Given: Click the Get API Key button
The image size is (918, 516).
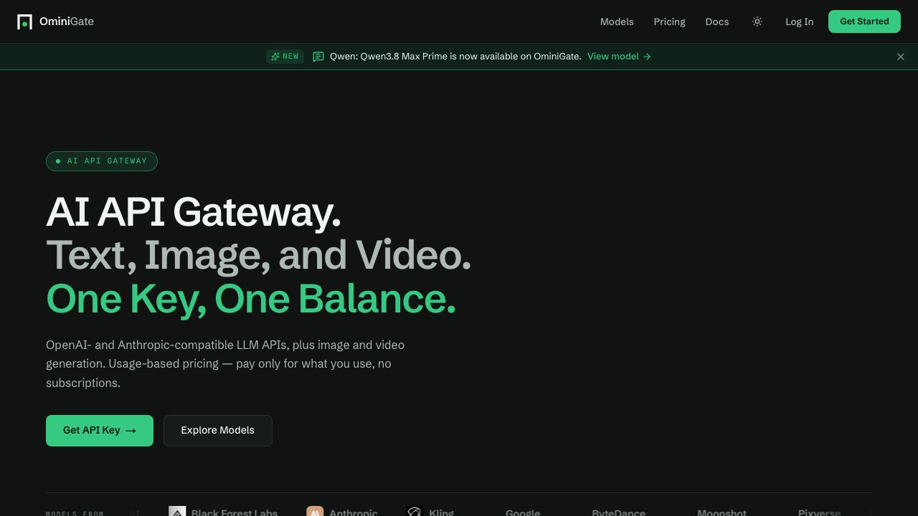Looking at the screenshot, I should [x=100, y=431].
